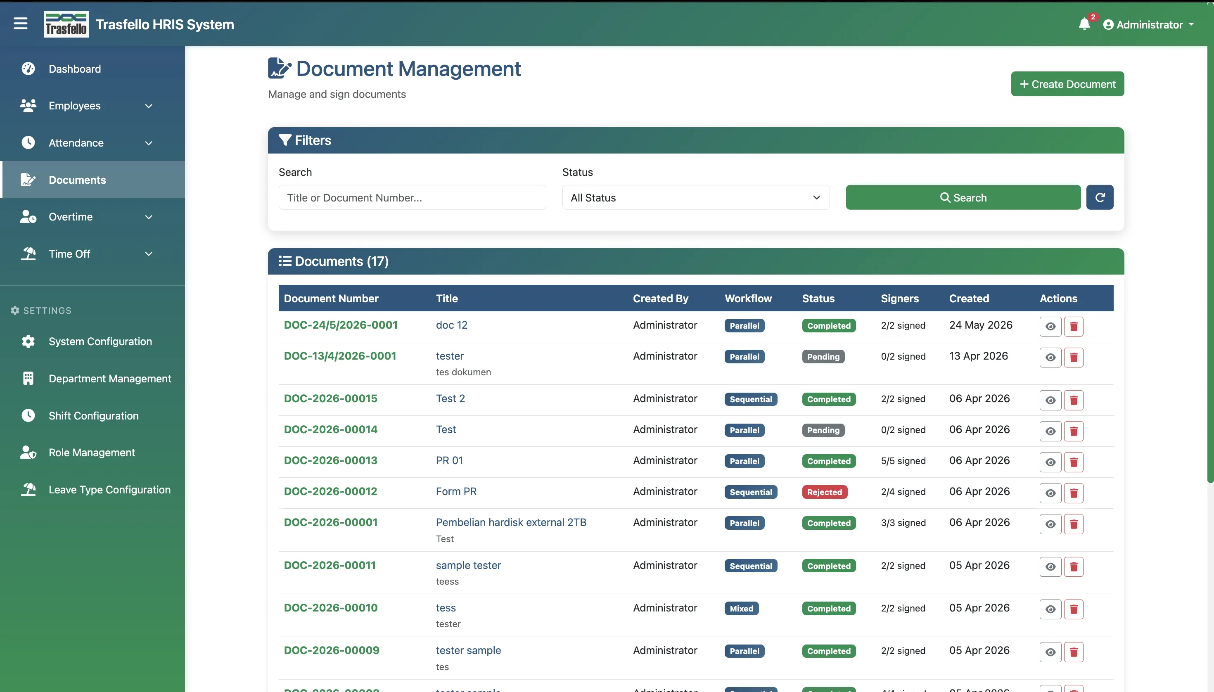This screenshot has width=1214, height=692.
Task: Click the Leave Type Configuration umbrella icon
Action: coord(28,489)
